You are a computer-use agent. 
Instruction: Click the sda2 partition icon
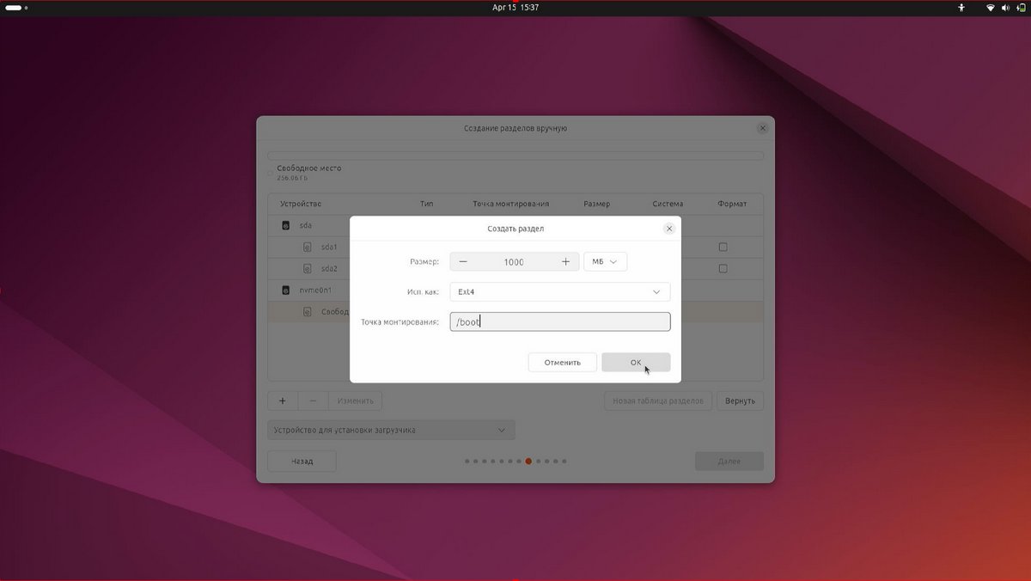coord(308,269)
